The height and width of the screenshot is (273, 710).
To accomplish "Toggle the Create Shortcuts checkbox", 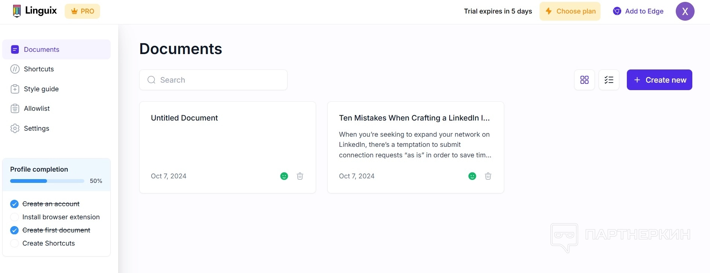I will pos(14,243).
